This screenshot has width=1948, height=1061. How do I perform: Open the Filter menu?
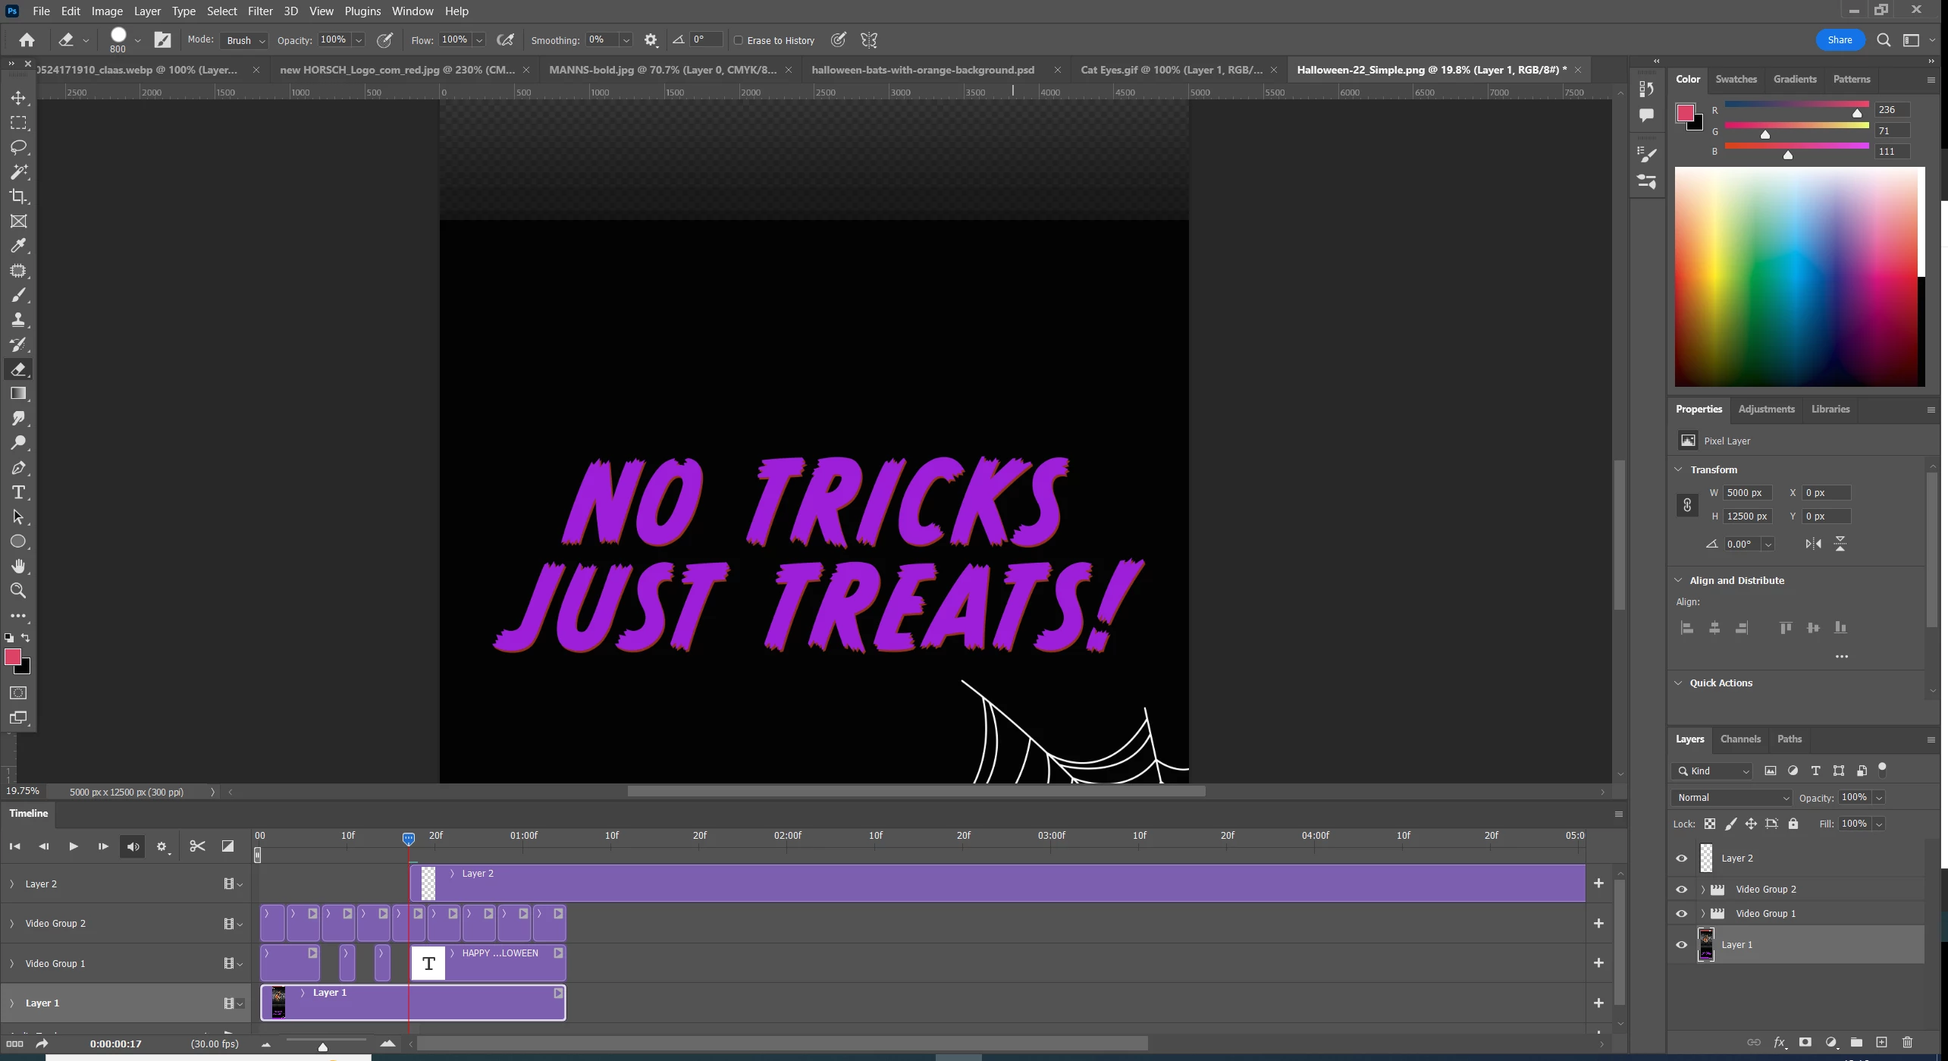(259, 11)
